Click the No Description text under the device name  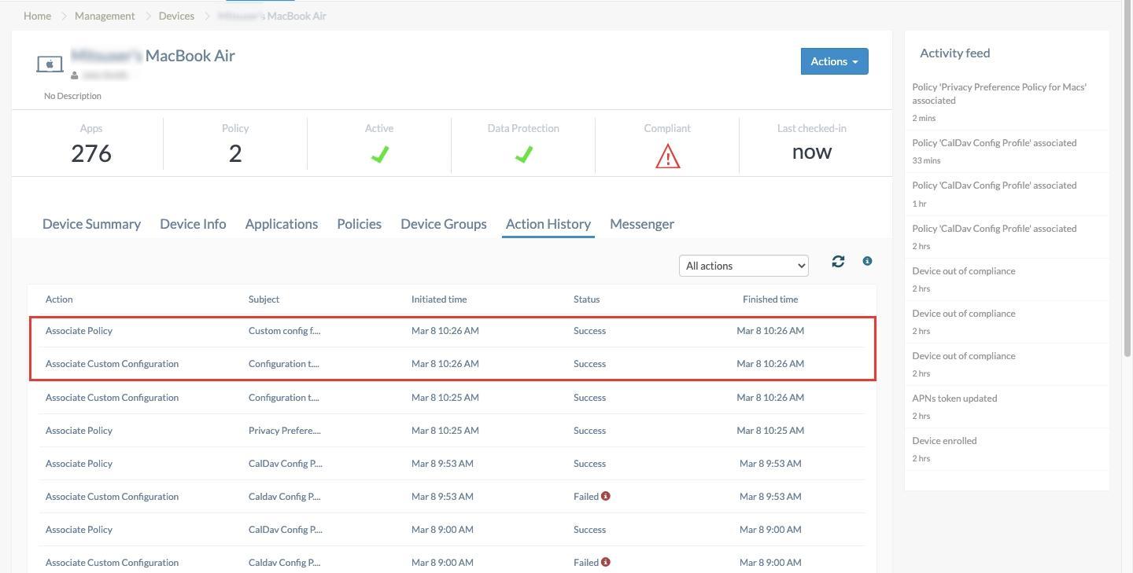(72, 96)
